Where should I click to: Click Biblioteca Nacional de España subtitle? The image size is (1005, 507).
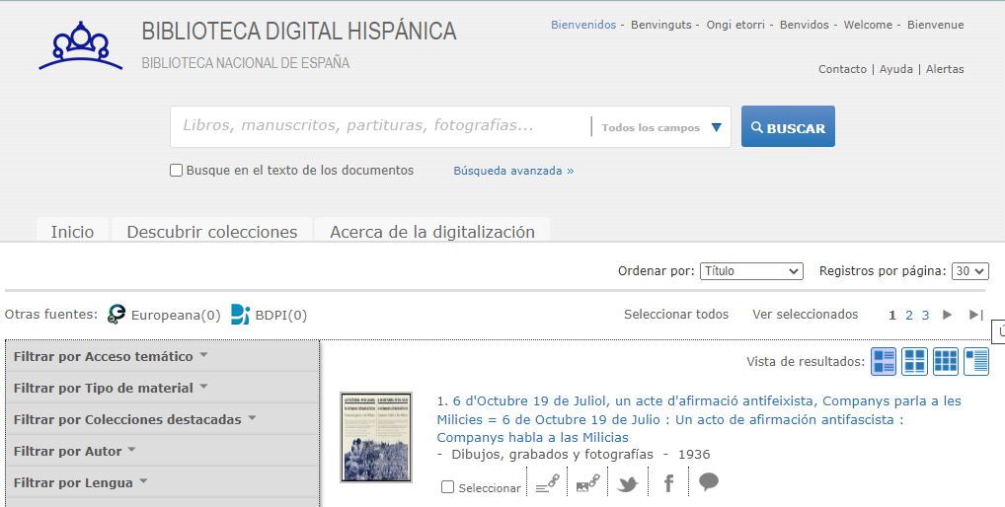tap(246, 63)
